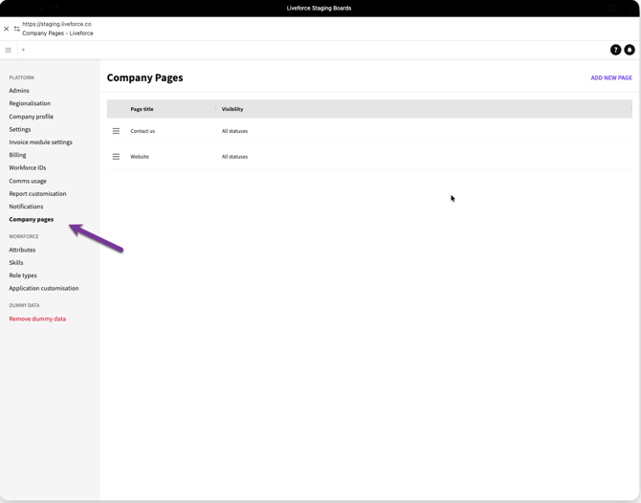
Task: Navigate to Billing section
Action: click(x=17, y=155)
